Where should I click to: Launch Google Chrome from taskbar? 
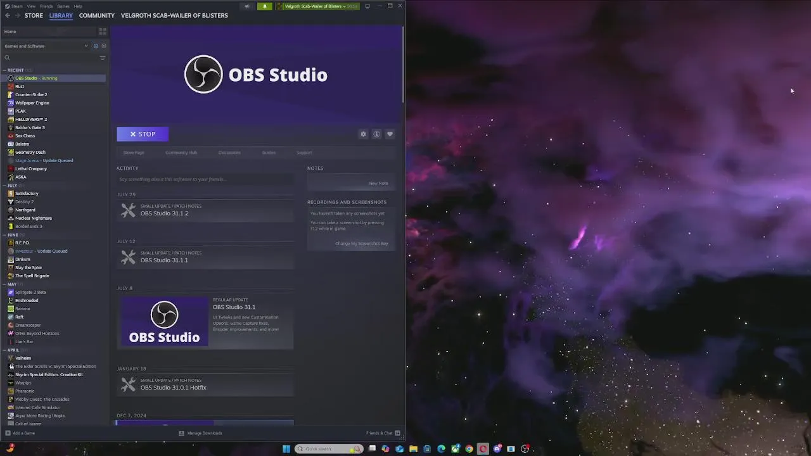point(469,449)
